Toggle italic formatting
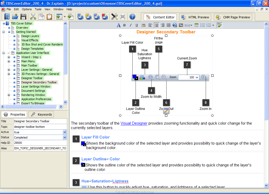Screen dimensions: 269x194 click(131, 25)
